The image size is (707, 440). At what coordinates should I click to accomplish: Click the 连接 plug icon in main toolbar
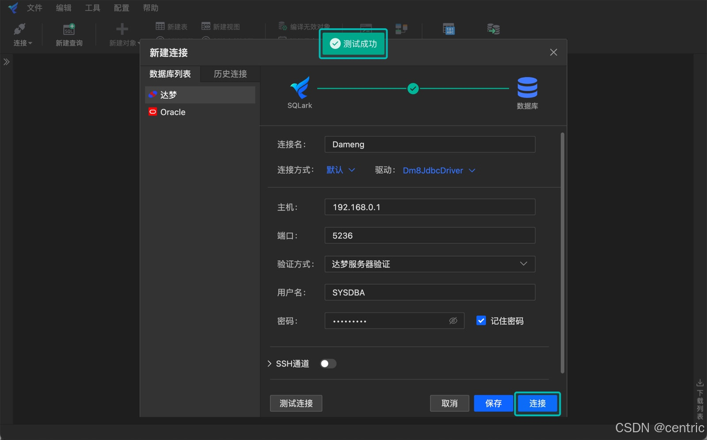pos(20,29)
